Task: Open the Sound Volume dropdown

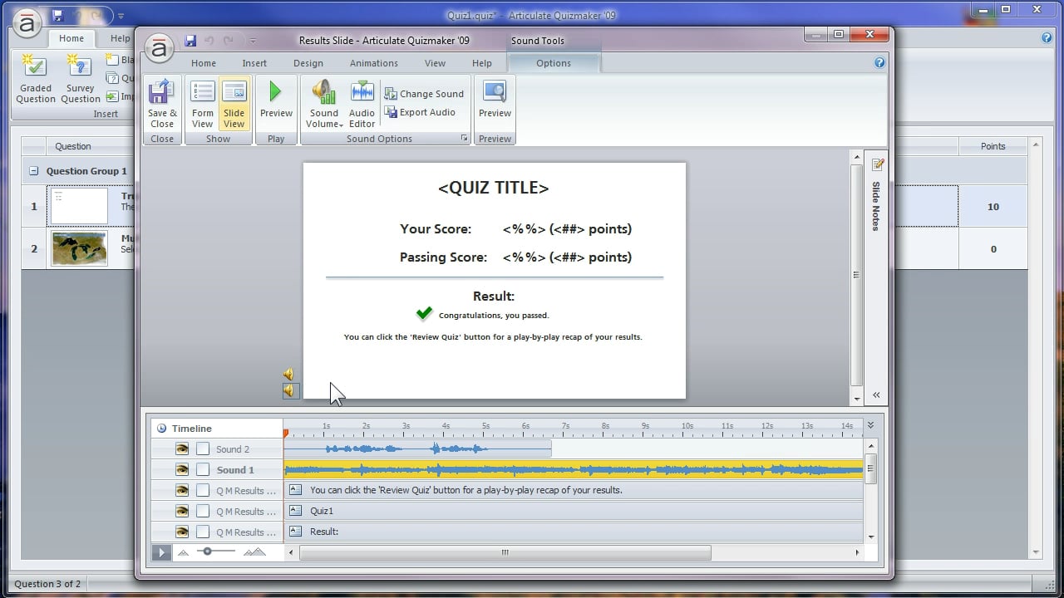Action: point(324,105)
